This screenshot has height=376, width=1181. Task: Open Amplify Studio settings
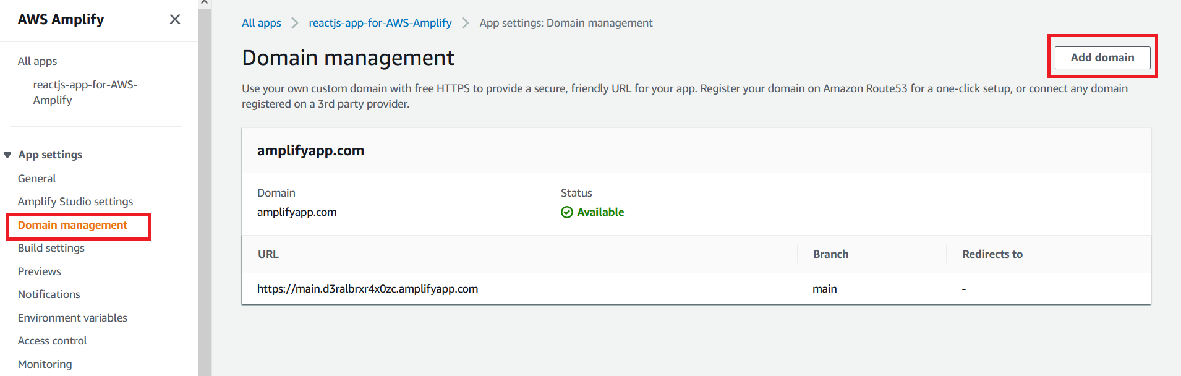pyautogui.click(x=75, y=202)
